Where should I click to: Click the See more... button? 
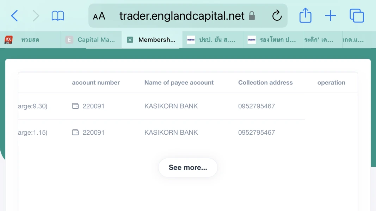(188, 167)
